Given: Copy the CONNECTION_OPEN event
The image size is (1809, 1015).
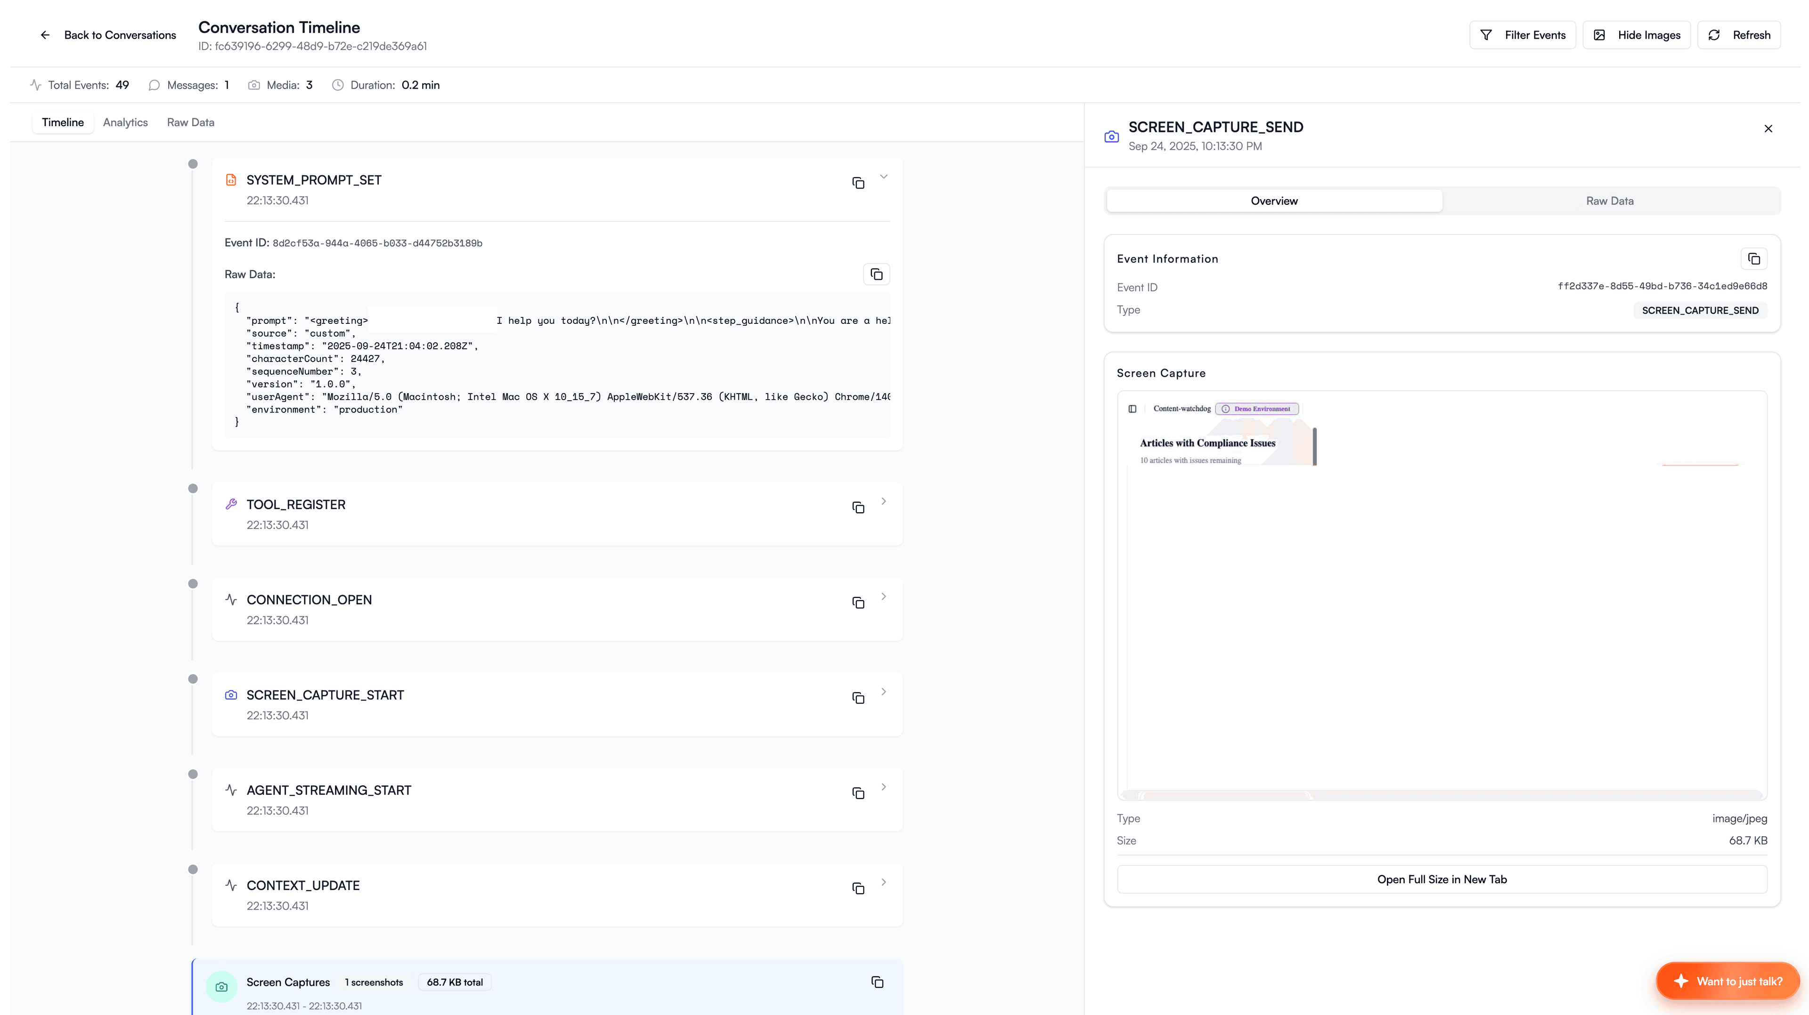Looking at the screenshot, I should pyautogui.click(x=859, y=602).
